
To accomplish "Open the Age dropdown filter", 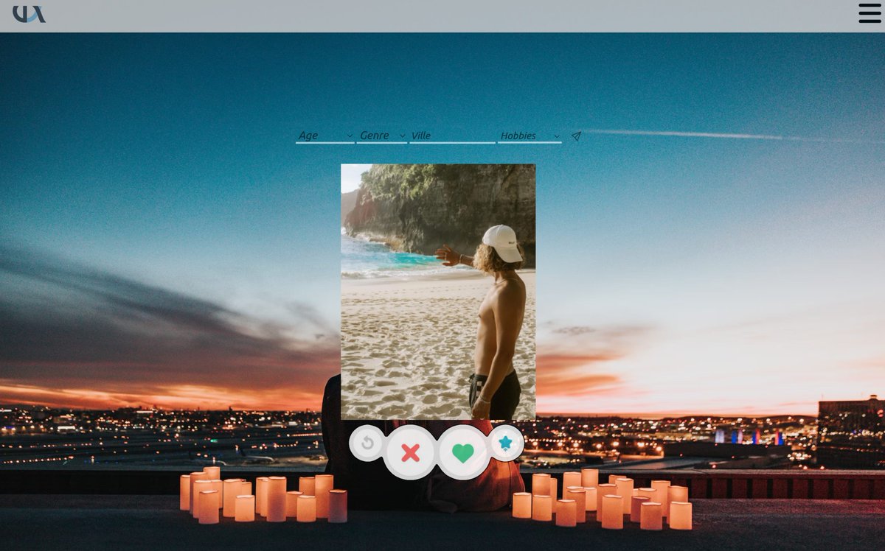I will click(325, 136).
